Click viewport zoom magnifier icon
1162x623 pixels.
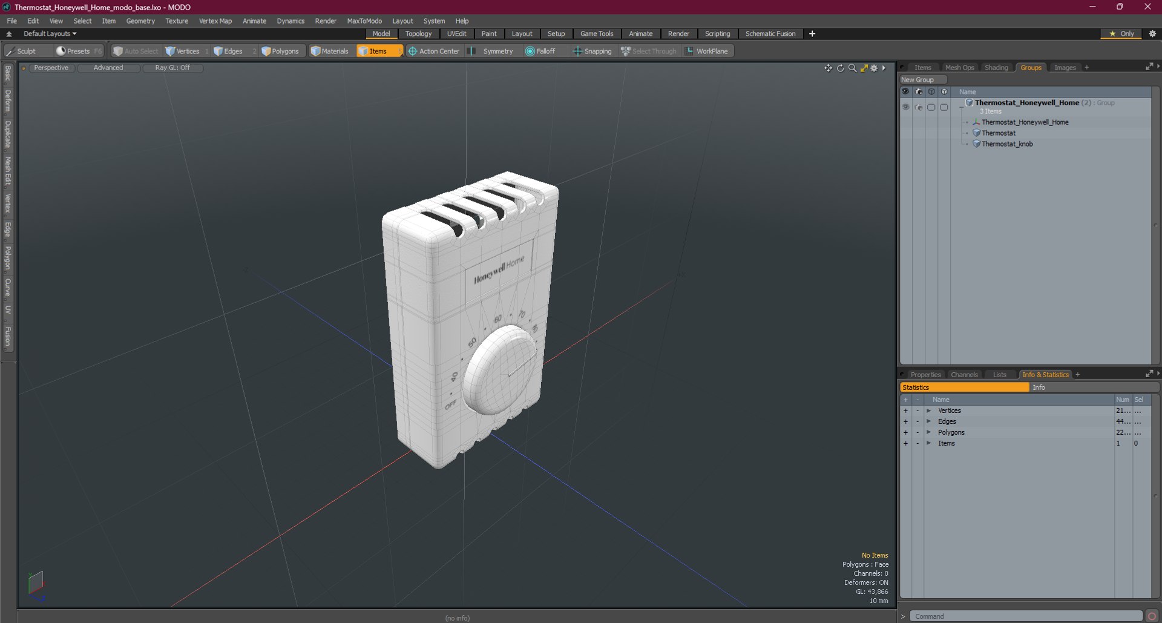click(852, 68)
